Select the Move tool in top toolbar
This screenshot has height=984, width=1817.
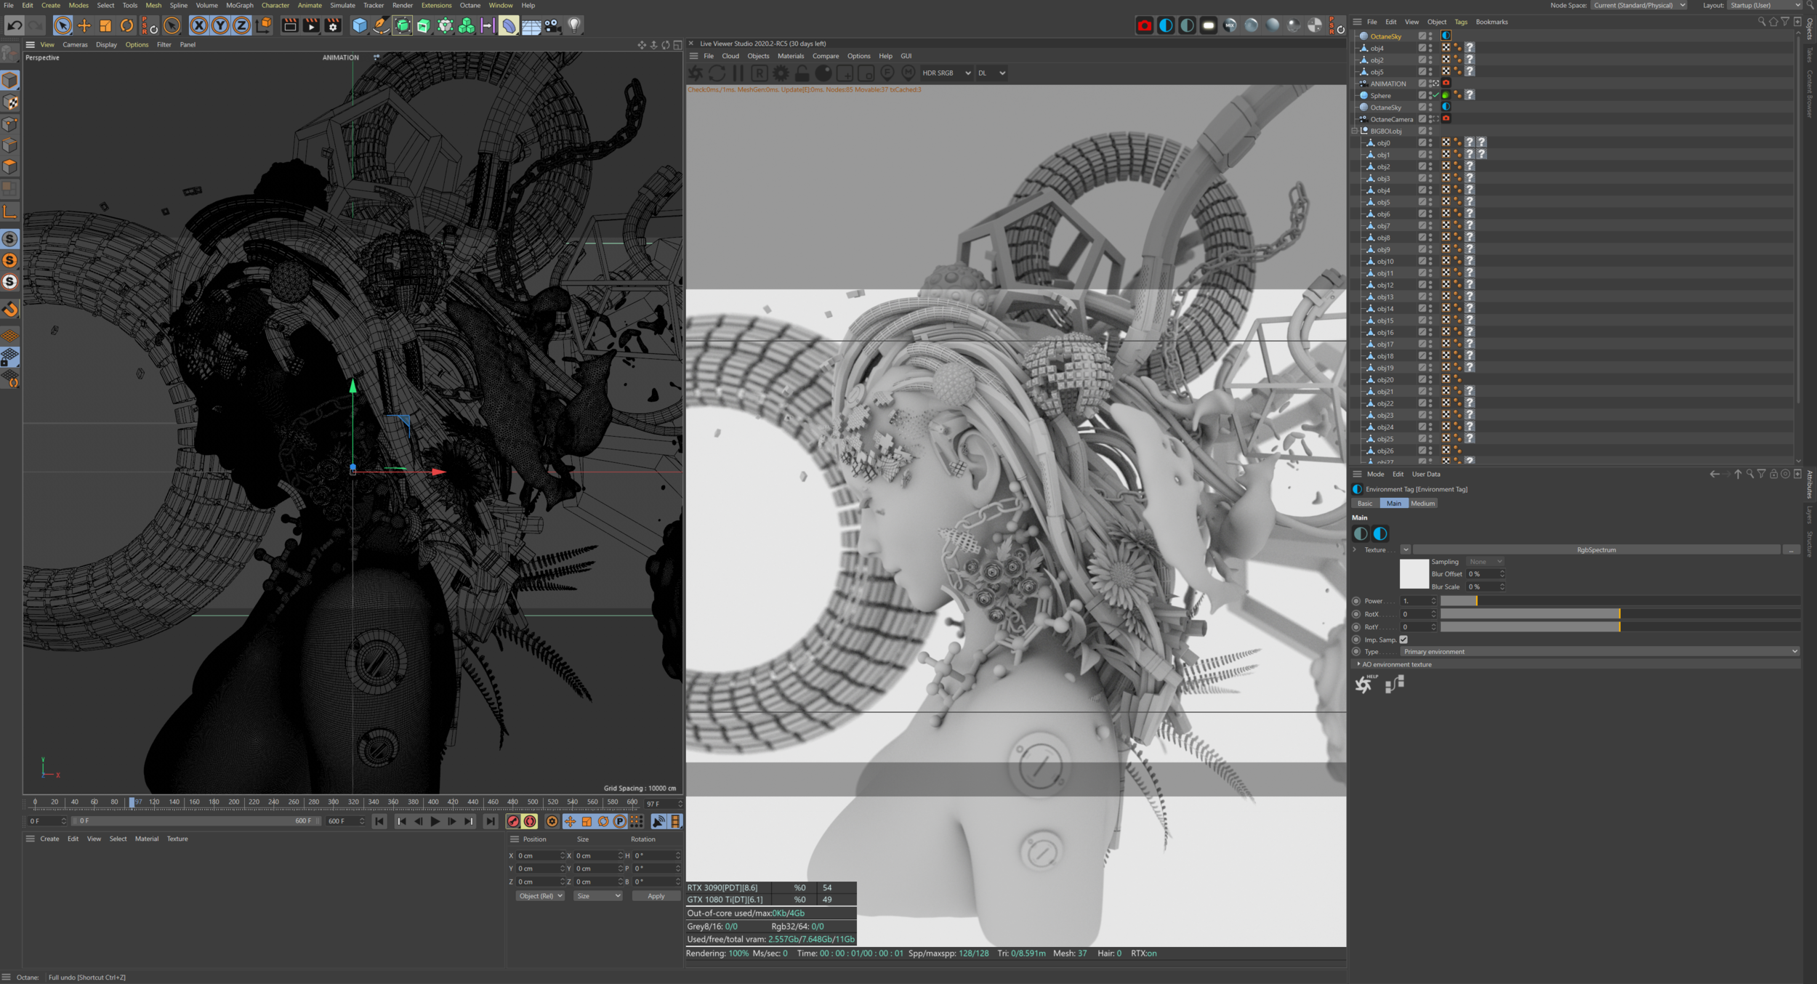(84, 26)
